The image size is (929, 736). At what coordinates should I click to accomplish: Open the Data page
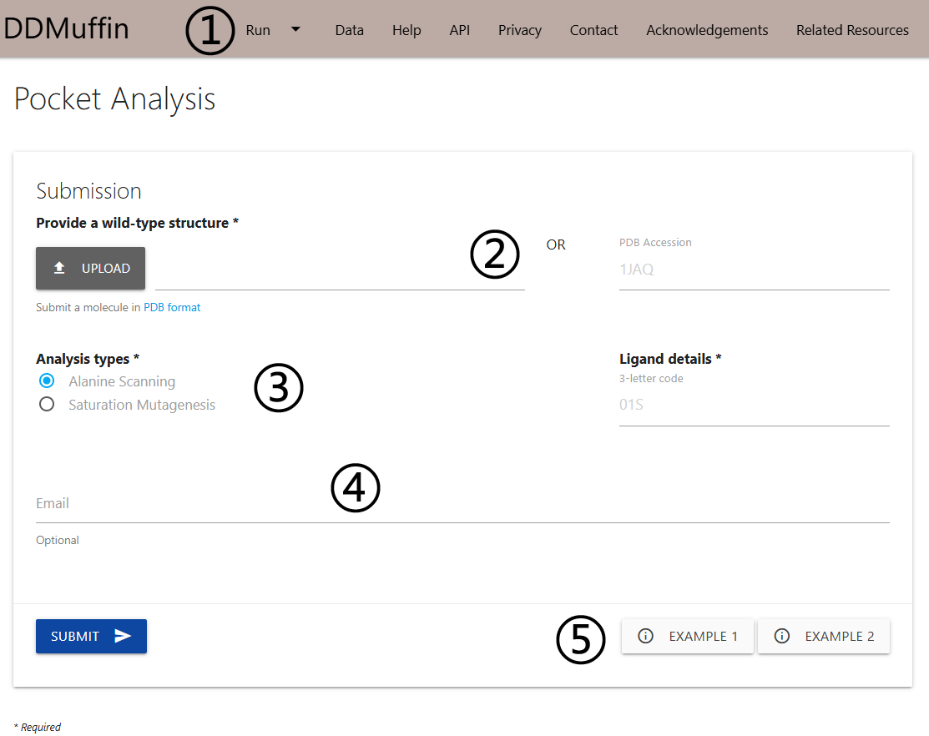[349, 30]
